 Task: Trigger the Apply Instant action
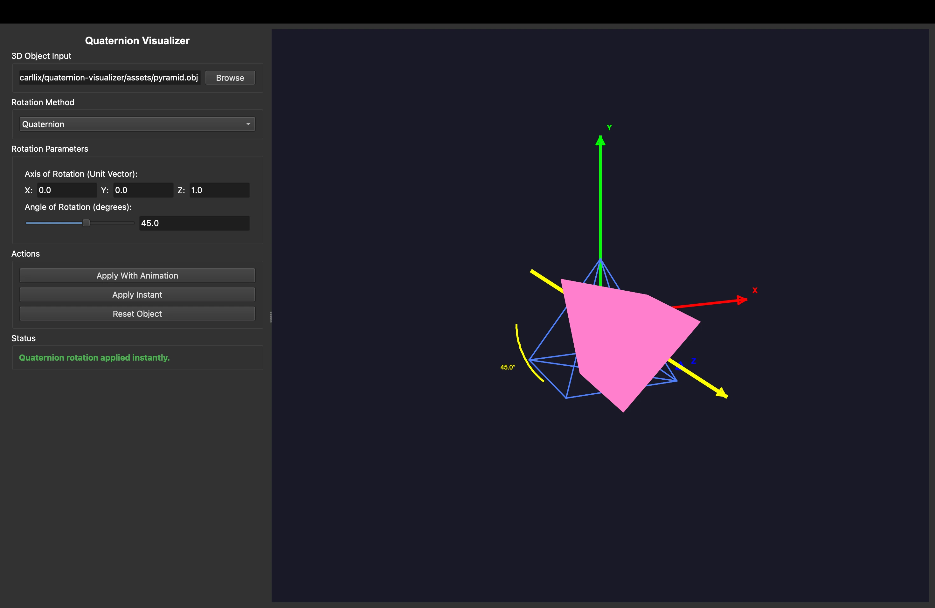pyautogui.click(x=137, y=294)
